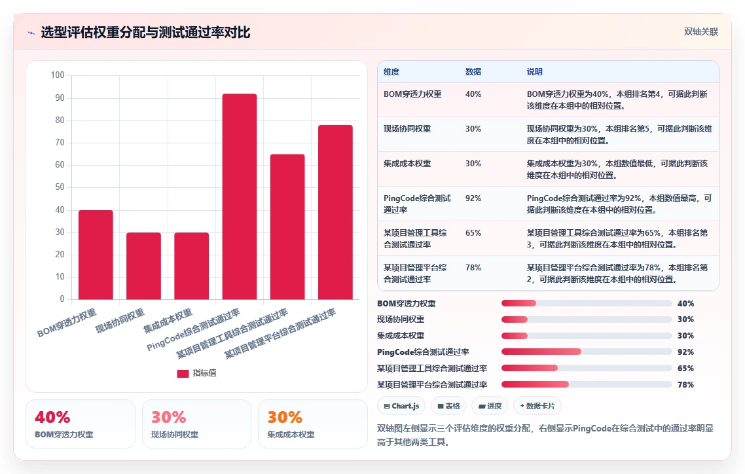Click the 说明 column header
Screen dimensions: 745x474
click(x=534, y=72)
